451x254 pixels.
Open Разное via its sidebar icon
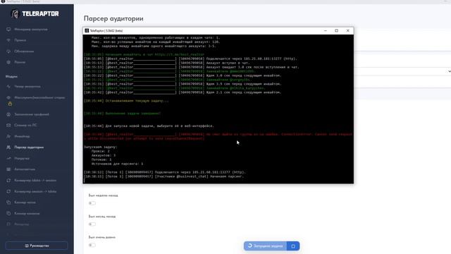[x=8, y=62]
